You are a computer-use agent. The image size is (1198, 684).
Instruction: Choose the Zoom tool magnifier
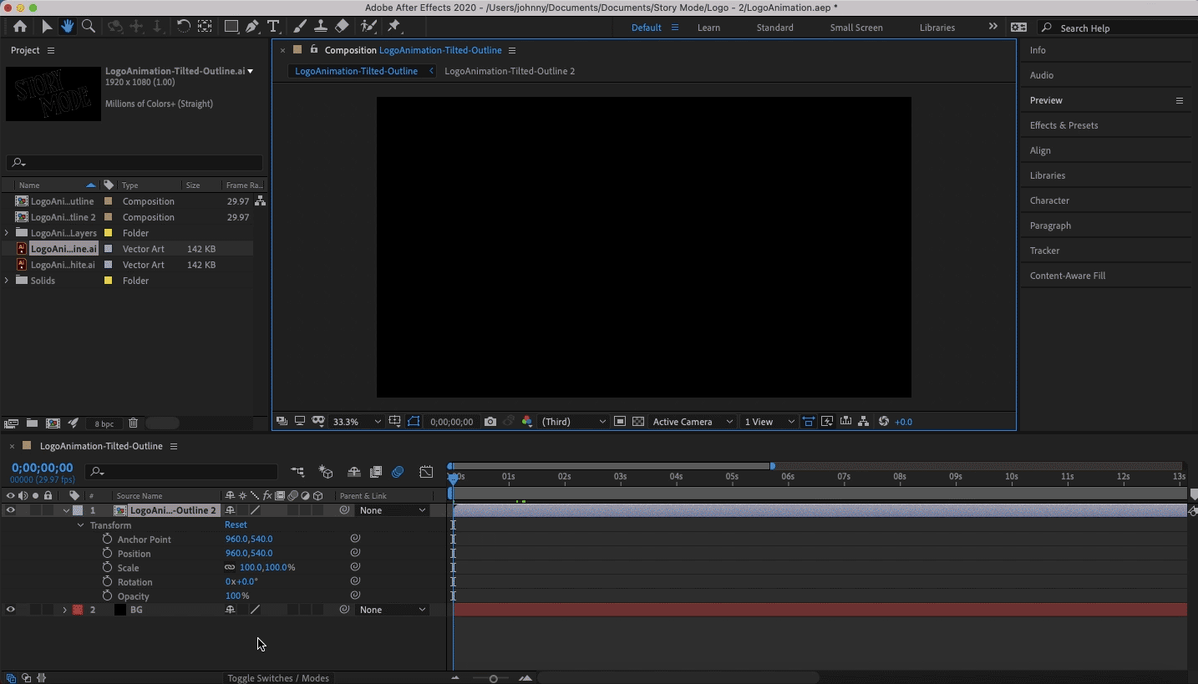click(x=88, y=27)
